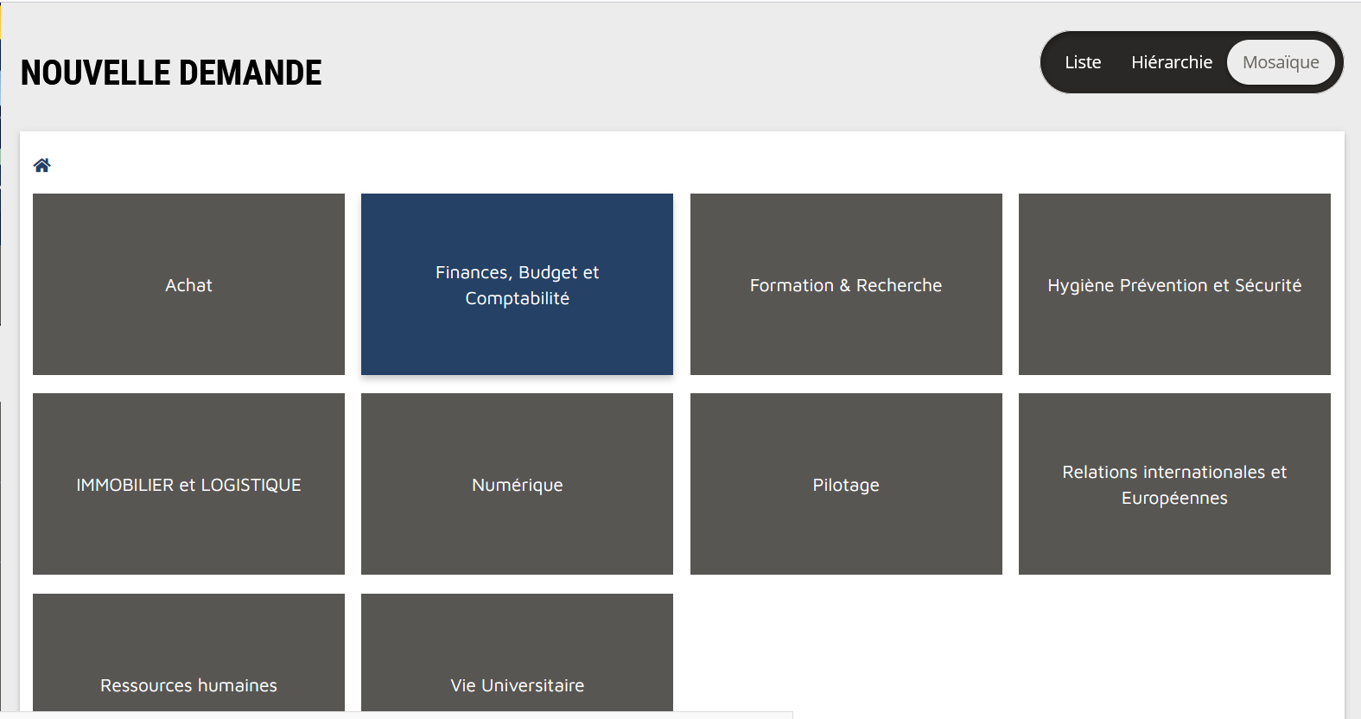Click the Ressources humaines label text

point(188,685)
